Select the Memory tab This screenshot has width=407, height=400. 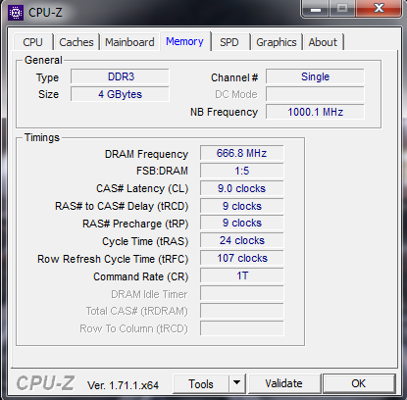[x=184, y=41]
